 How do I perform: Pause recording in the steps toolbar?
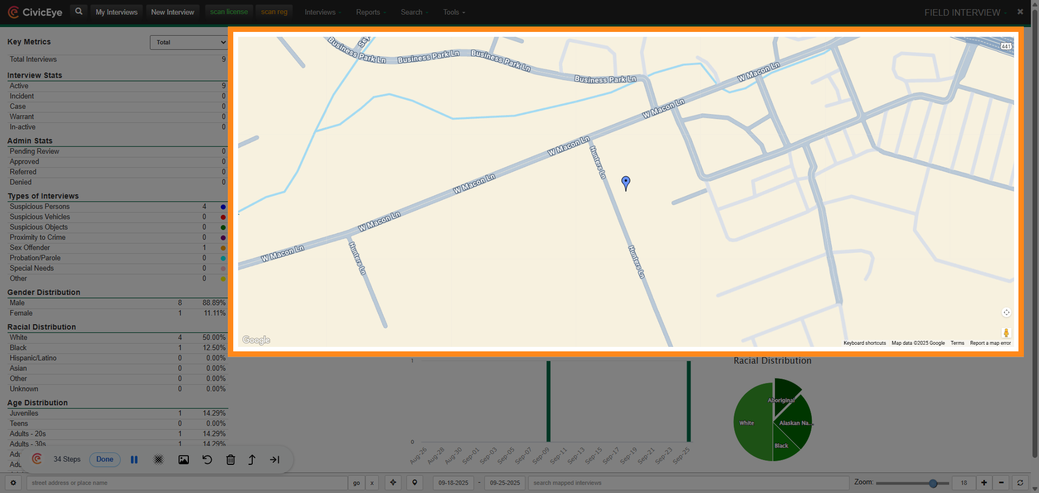click(x=134, y=459)
